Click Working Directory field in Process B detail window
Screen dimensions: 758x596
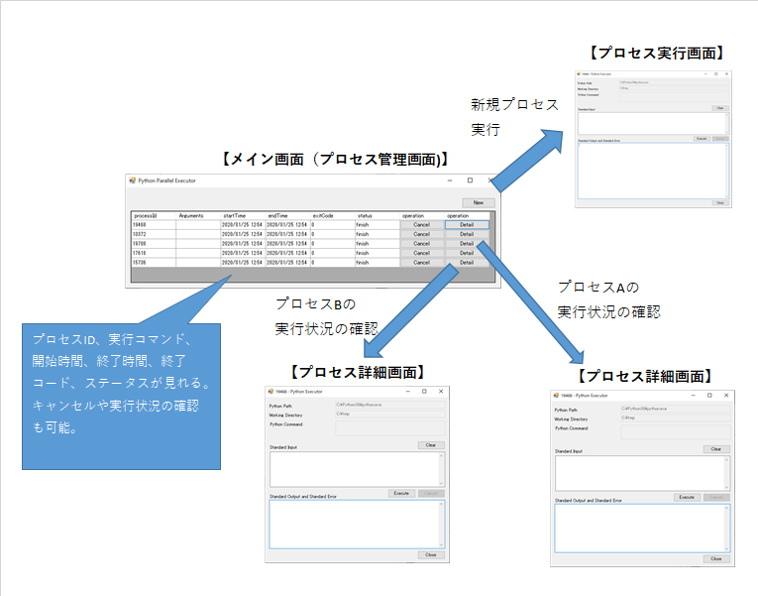[x=390, y=415]
